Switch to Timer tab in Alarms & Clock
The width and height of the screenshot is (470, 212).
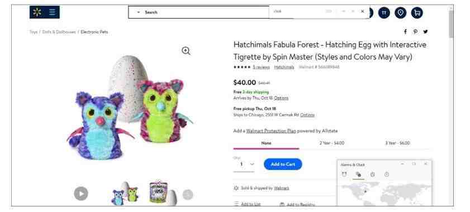point(372,174)
